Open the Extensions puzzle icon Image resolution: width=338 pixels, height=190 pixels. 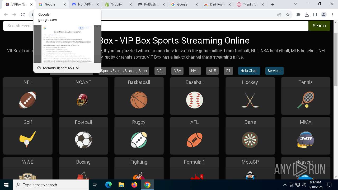[298, 15]
